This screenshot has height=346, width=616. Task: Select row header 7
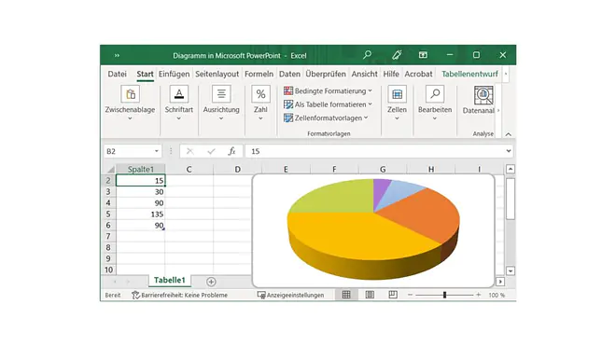(x=108, y=237)
